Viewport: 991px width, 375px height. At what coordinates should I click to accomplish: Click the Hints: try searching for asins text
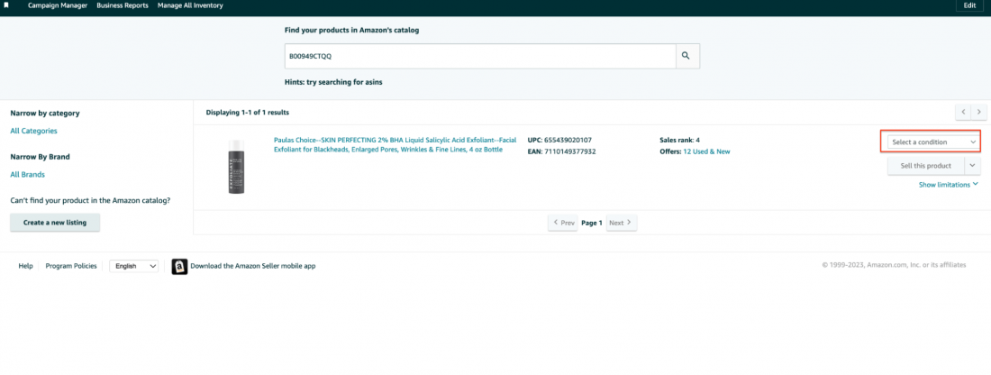click(x=333, y=82)
